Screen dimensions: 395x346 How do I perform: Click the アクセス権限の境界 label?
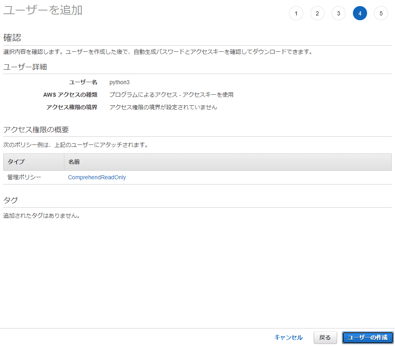[x=72, y=107]
